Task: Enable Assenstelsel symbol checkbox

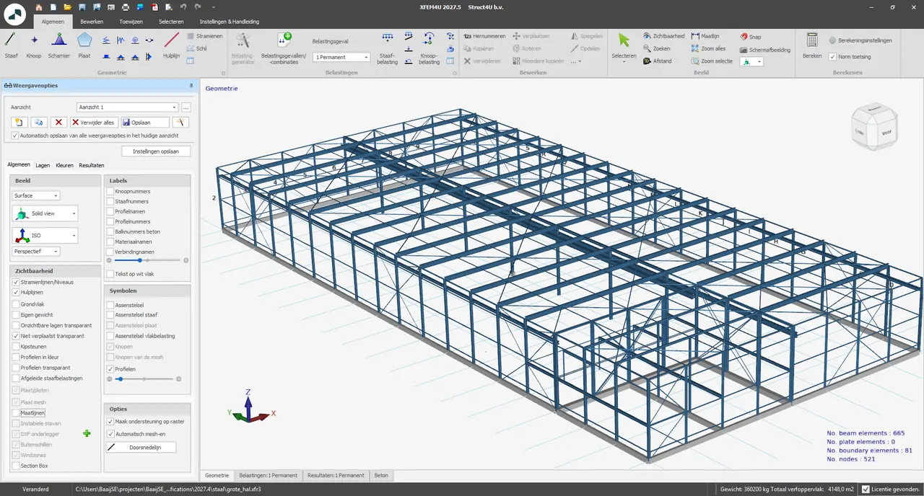Action: (110, 305)
